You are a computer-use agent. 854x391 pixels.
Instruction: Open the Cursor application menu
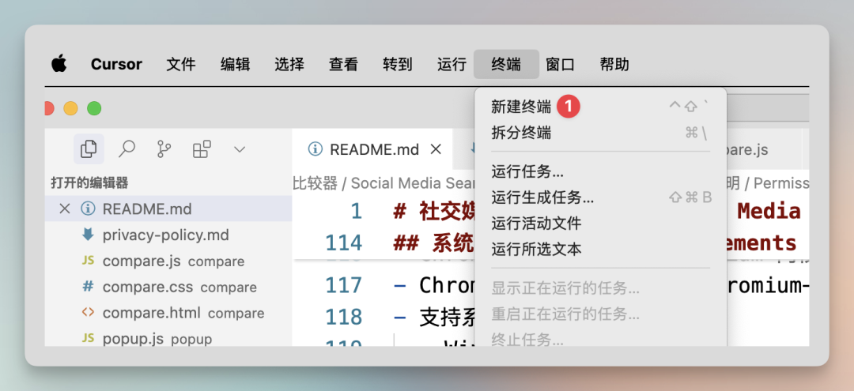click(x=116, y=64)
